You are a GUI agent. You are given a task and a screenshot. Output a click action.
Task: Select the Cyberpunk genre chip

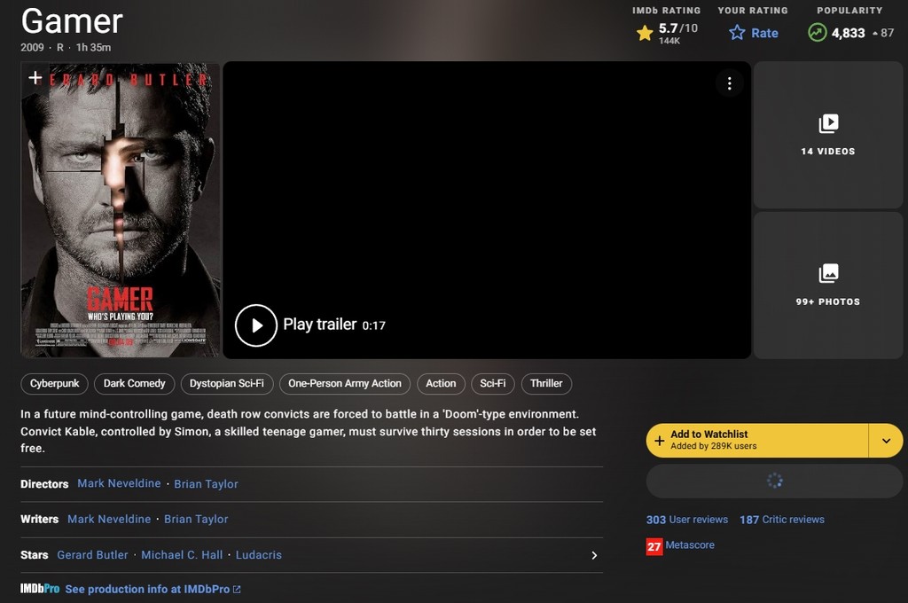(x=54, y=383)
